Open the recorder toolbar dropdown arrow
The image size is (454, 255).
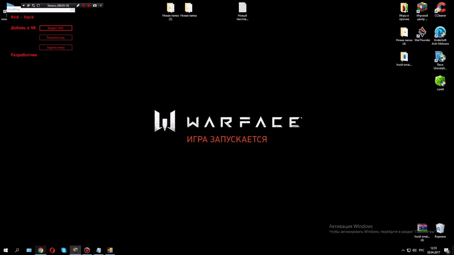23,6
